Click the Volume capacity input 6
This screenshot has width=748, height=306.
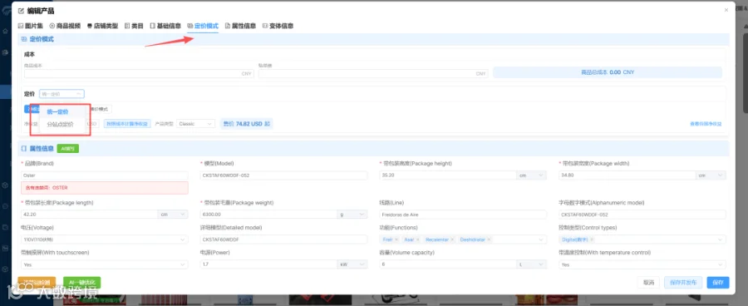pos(447,264)
